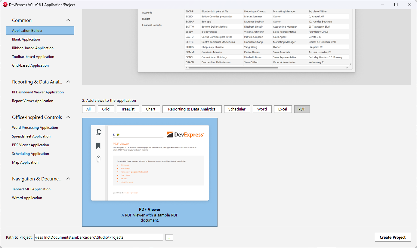Image resolution: width=417 pixels, height=248 pixels.
Task: Filter views by Reporting & Data Analytics
Action: point(192,109)
